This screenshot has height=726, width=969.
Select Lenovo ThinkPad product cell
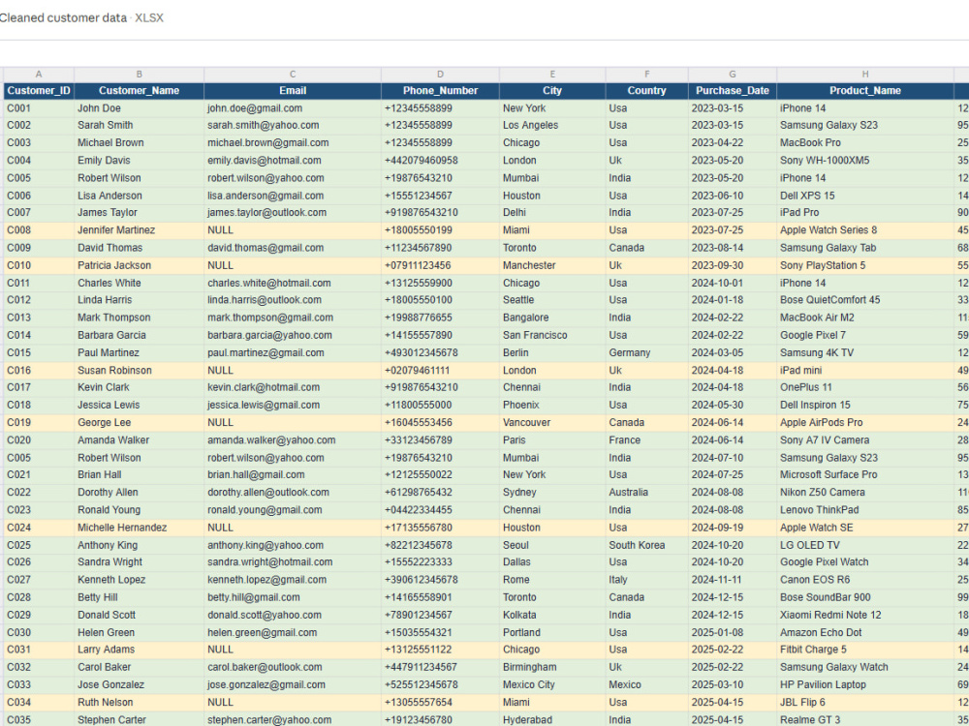(865, 510)
